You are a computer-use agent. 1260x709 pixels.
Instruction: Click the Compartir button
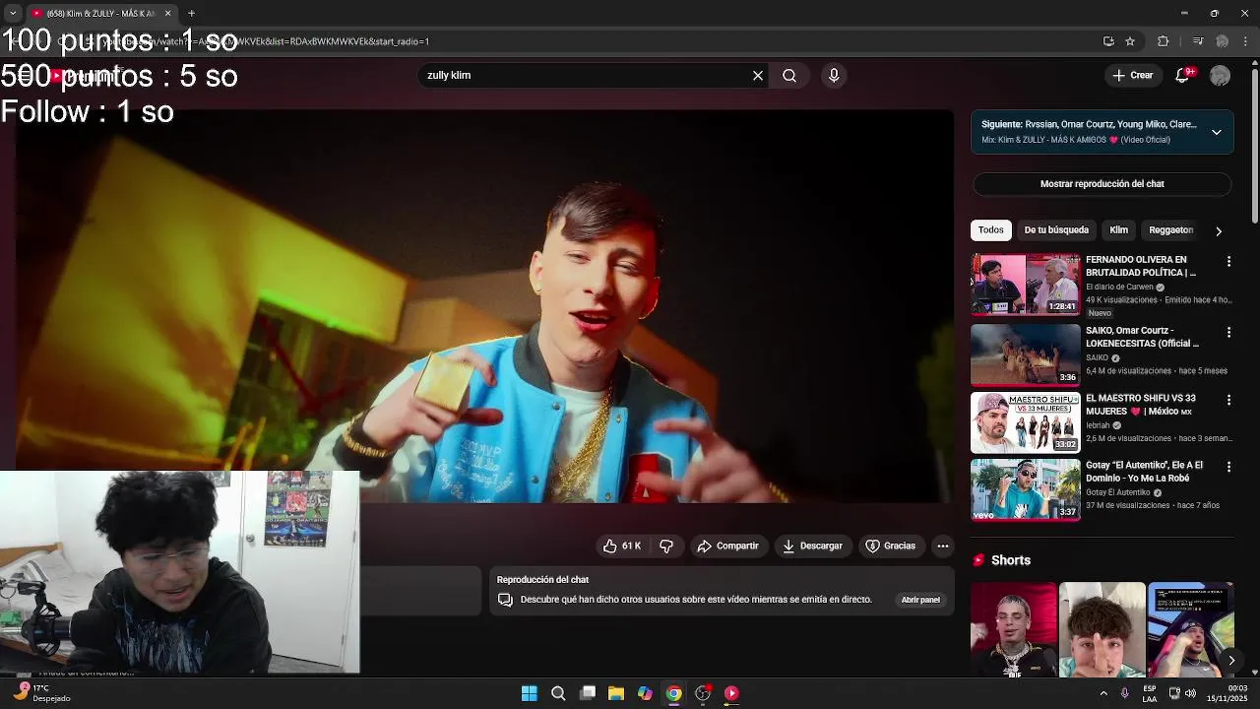pos(727,546)
